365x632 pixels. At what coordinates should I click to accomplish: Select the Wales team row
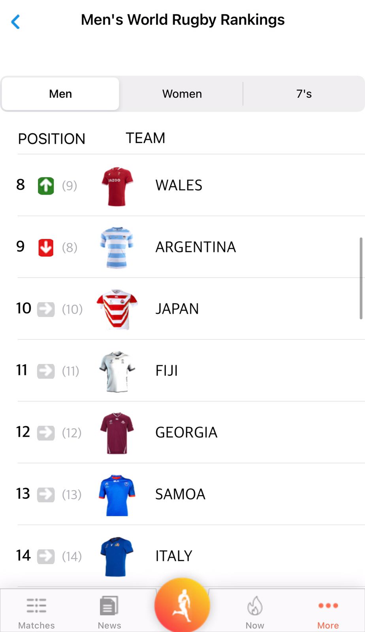[x=179, y=185]
